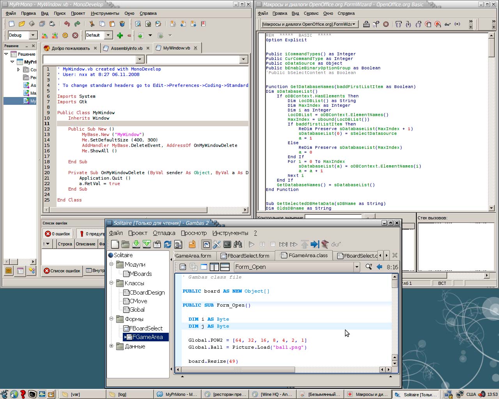Enable a watch with the glasses icon
Image resolution: width=499 pixels, height=399 pixels.
tap(447, 24)
